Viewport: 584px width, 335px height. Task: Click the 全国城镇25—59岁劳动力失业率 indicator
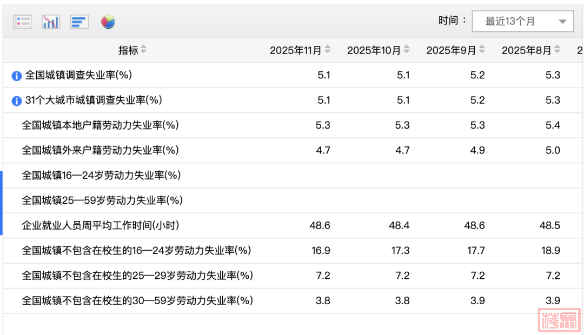click(102, 200)
